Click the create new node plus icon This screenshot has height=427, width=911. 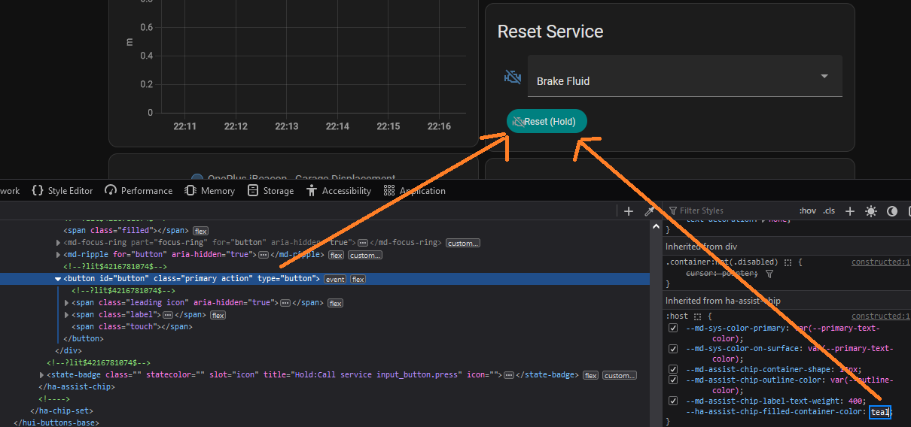click(x=629, y=211)
